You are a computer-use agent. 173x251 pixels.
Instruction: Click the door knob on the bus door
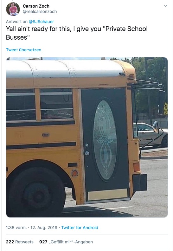tap(87, 153)
